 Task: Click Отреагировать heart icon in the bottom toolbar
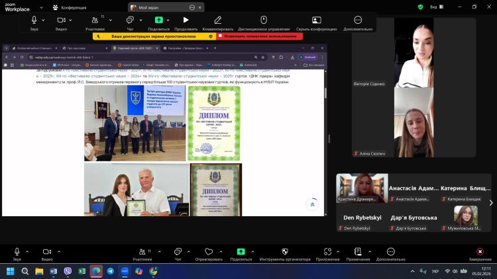[209, 252]
